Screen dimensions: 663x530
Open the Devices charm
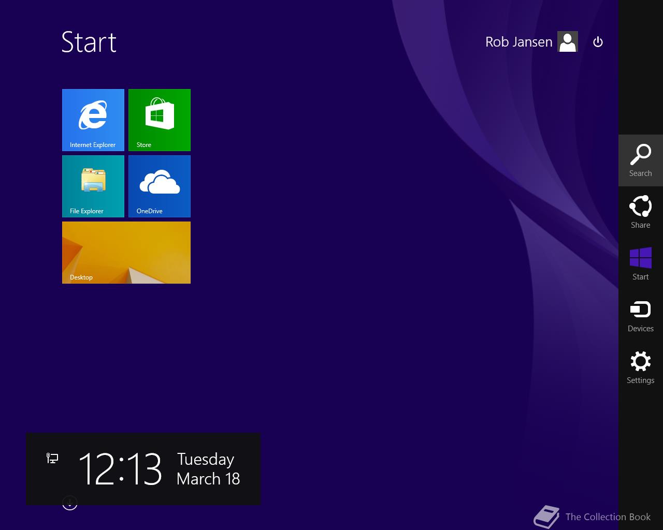[641, 316]
